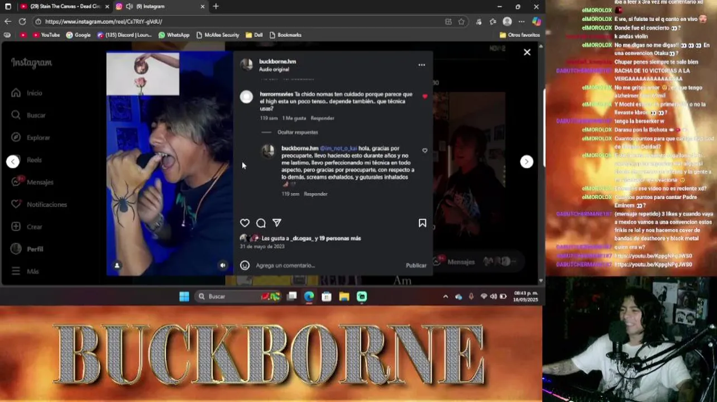Viewport: 717px width, 402px height.
Task: Open the taskbar clock and date
Action: [525, 296]
